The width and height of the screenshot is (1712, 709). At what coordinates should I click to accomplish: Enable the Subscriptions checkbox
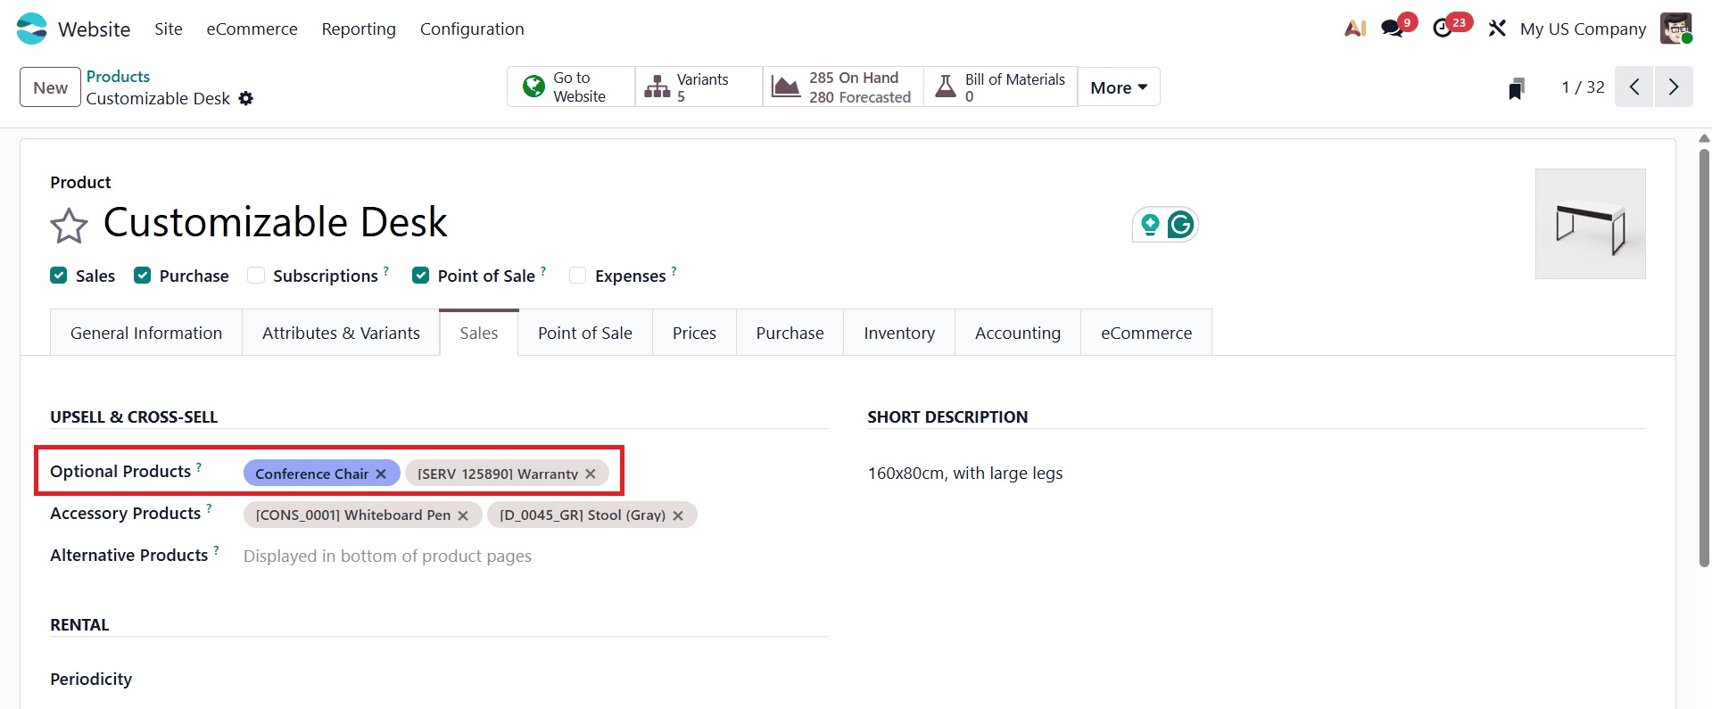(256, 276)
